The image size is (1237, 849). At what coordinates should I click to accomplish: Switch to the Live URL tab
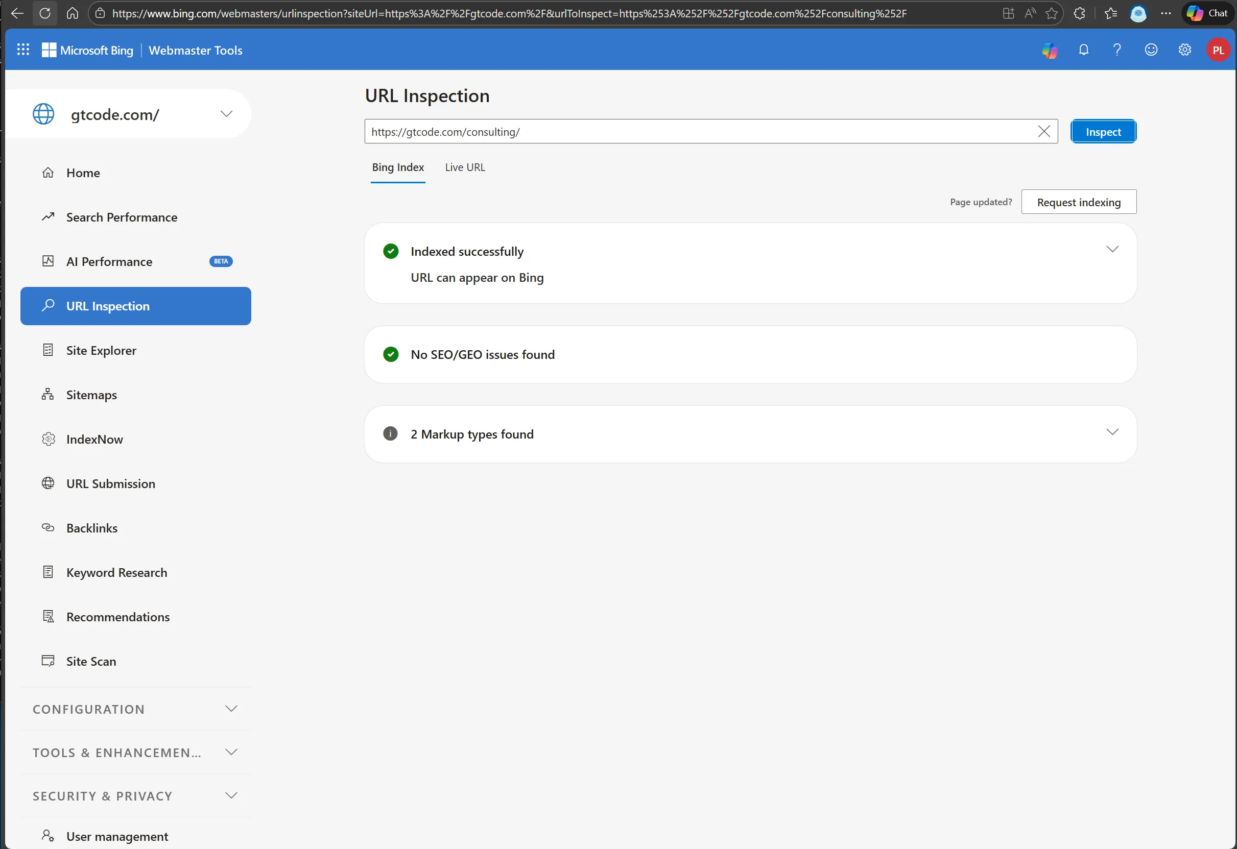465,167
